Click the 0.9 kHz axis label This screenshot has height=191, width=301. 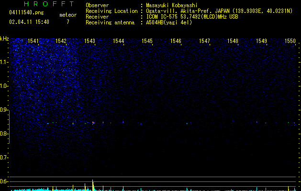pos(4,110)
